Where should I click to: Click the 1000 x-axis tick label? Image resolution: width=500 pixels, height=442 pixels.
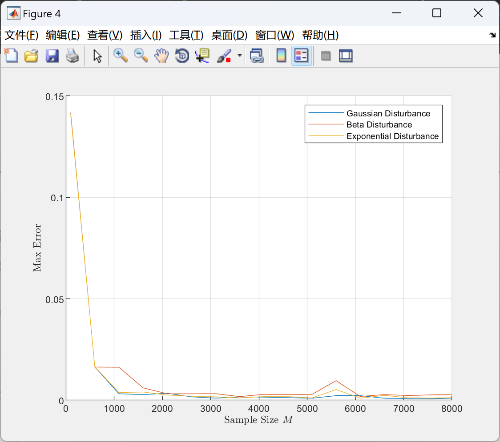(x=114, y=409)
